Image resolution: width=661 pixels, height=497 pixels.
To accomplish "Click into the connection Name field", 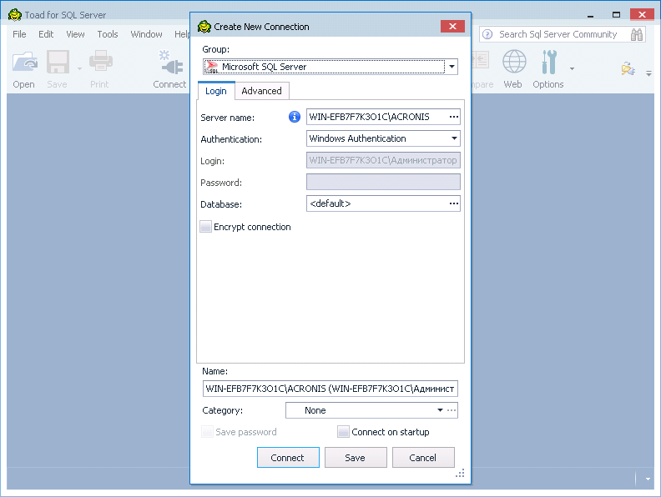I will coord(330,389).
